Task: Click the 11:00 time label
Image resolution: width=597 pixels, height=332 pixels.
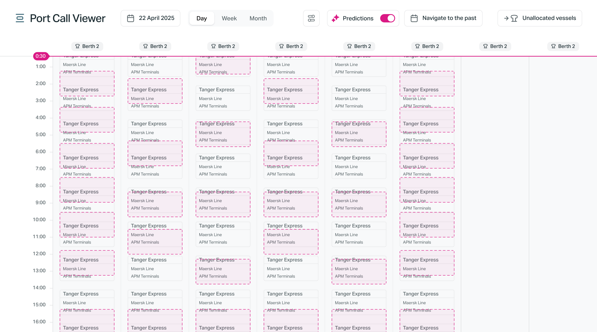Action: (x=39, y=237)
